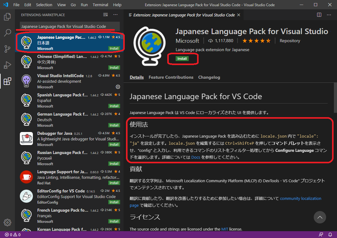Select the Visual Studio IntelliCode list entry
Image resolution: width=337 pixels, height=238 pixels.
pos(69,81)
